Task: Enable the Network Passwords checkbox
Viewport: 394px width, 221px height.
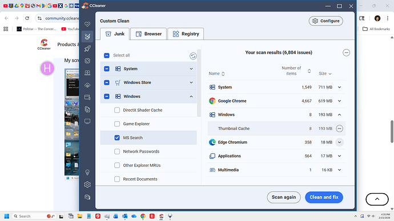Action: pos(117,152)
